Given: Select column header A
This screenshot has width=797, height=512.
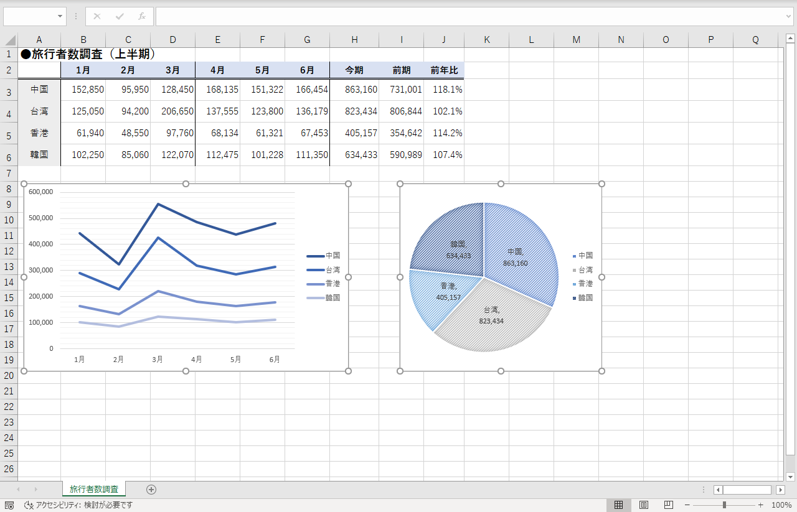Looking at the screenshot, I should pos(39,40).
